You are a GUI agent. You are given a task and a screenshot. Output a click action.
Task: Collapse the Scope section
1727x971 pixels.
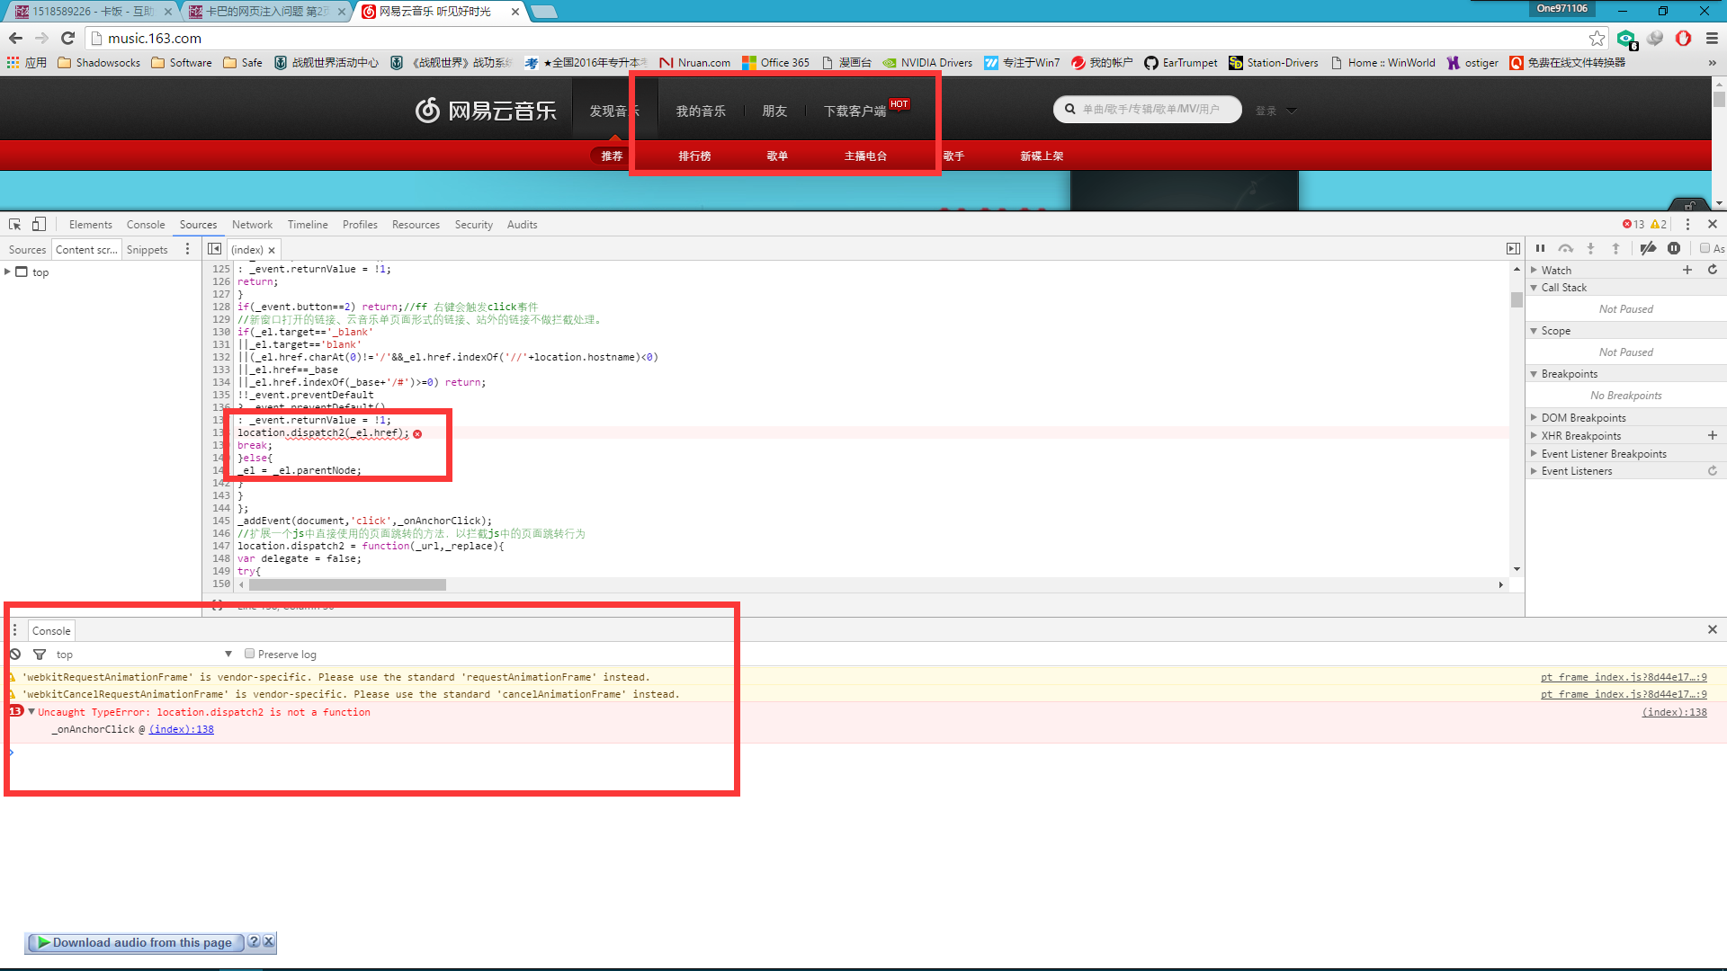pyautogui.click(x=1534, y=331)
